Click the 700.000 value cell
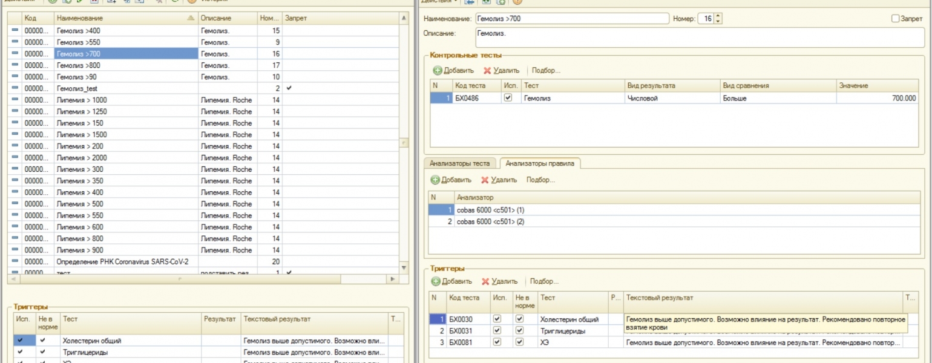The height and width of the screenshot is (363, 932). point(878,98)
